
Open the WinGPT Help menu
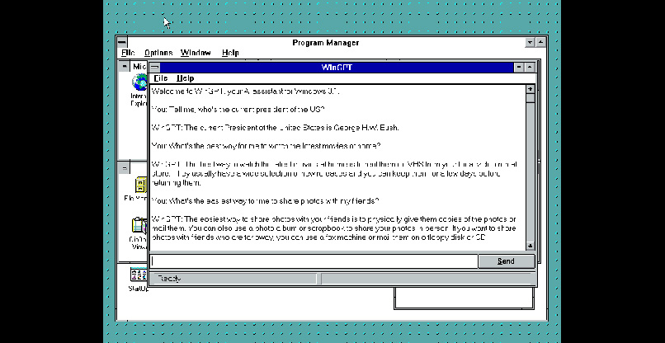[186, 78]
